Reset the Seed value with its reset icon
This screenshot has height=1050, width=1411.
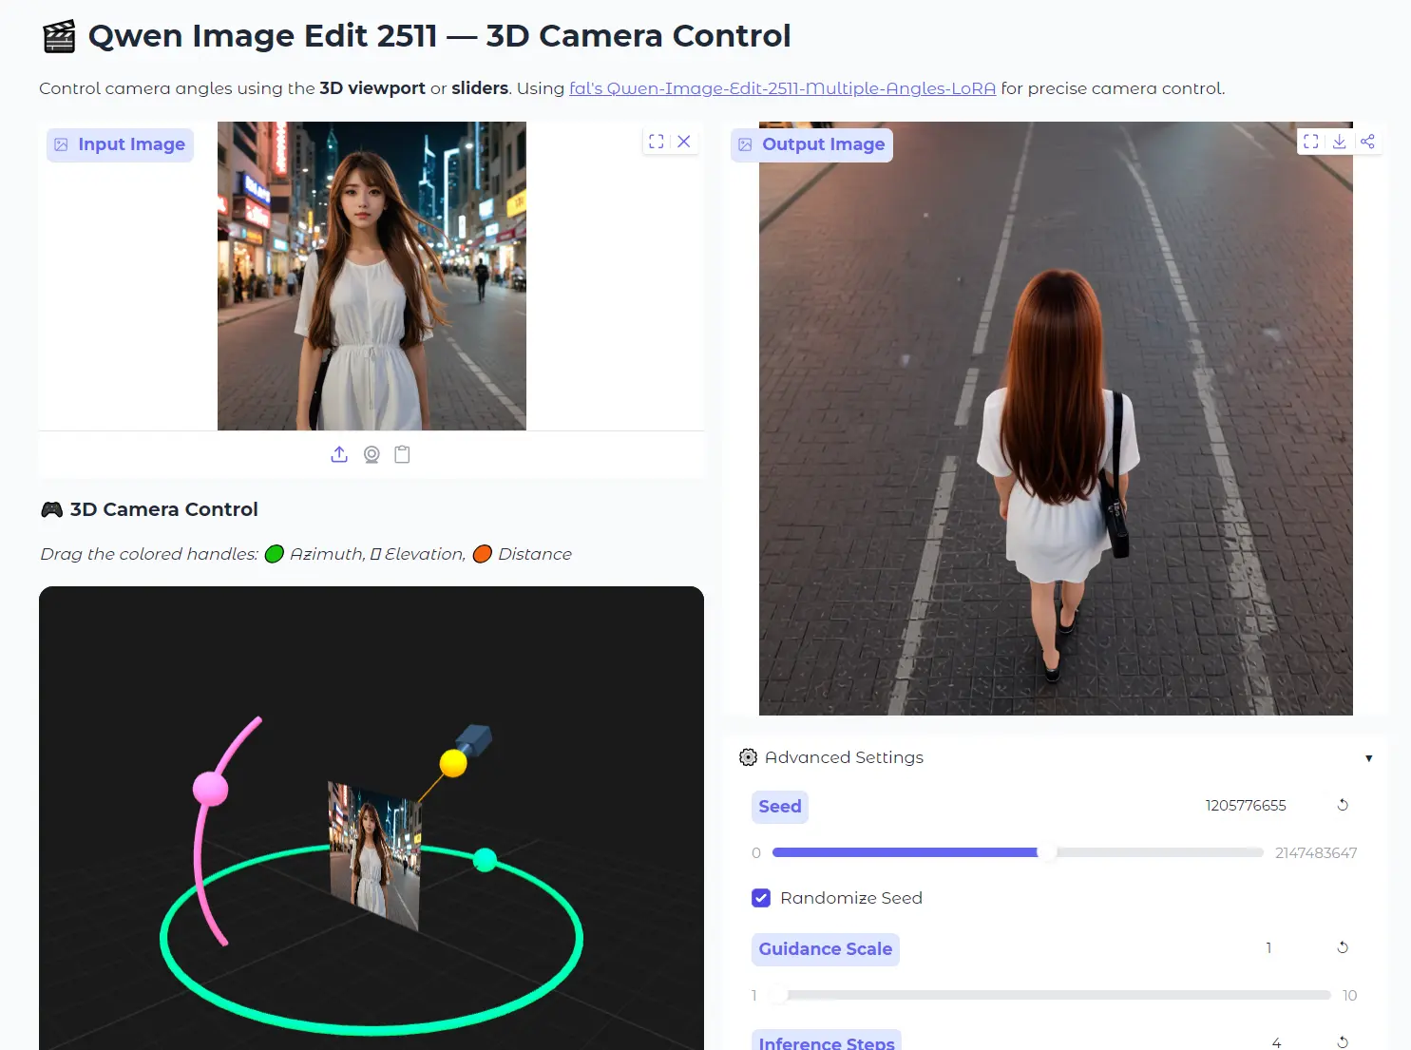coord(1343,804)
